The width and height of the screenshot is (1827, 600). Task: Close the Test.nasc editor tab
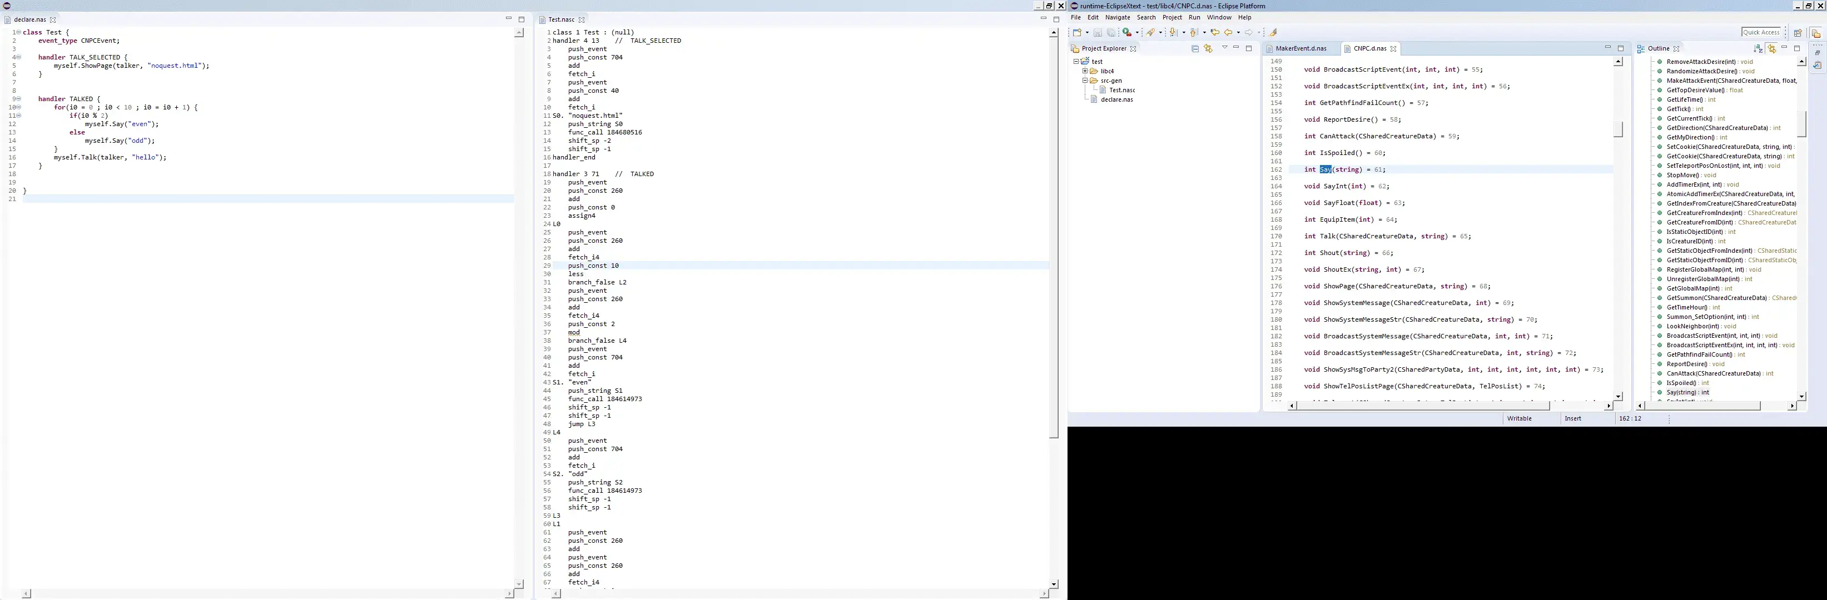[x=582, y=20]
